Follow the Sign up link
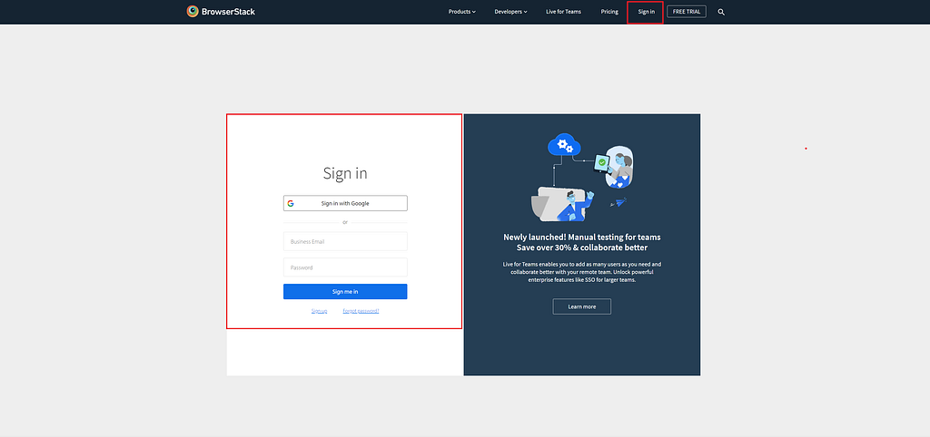The image size is (930, 437). pos(319,311)
